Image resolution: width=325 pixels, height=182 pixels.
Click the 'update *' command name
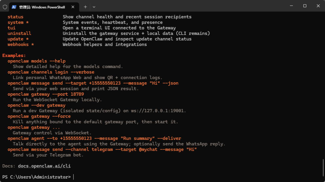pyautogui.click(x=18, y=39)
